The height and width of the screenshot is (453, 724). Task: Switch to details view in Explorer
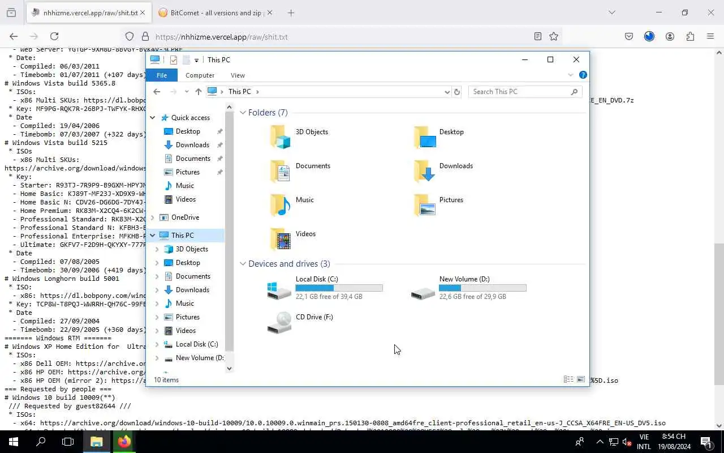[568, 379]
